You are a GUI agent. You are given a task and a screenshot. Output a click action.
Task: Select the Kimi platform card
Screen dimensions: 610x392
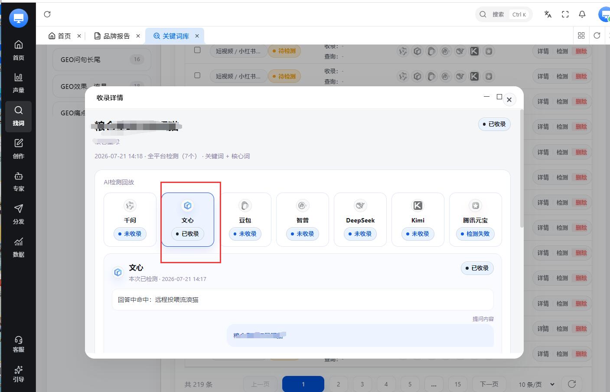(418, 219)
